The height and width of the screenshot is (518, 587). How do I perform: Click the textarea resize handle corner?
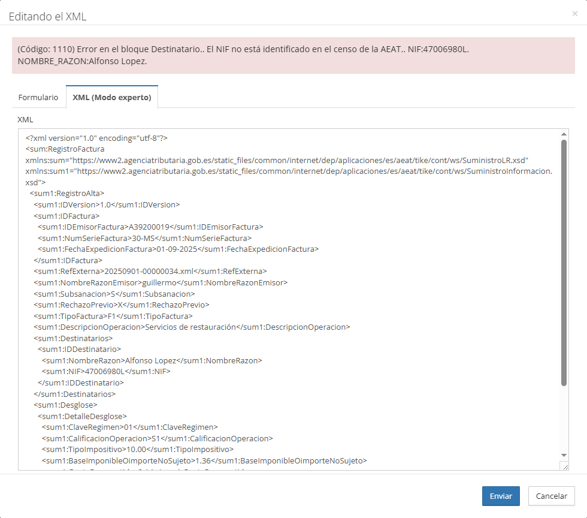(x=565, y=466)
